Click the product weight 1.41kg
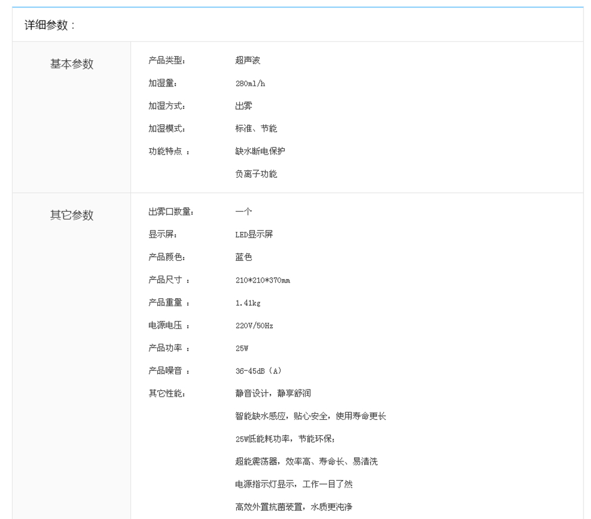The image size is (591, 519). coord(248,303)
